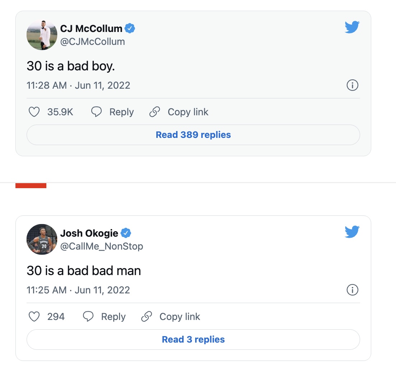Click chain link icon on Josh Okogie tweet
Image resolution: width=396 pixels, height=367 pixels.
click(147, 316)
